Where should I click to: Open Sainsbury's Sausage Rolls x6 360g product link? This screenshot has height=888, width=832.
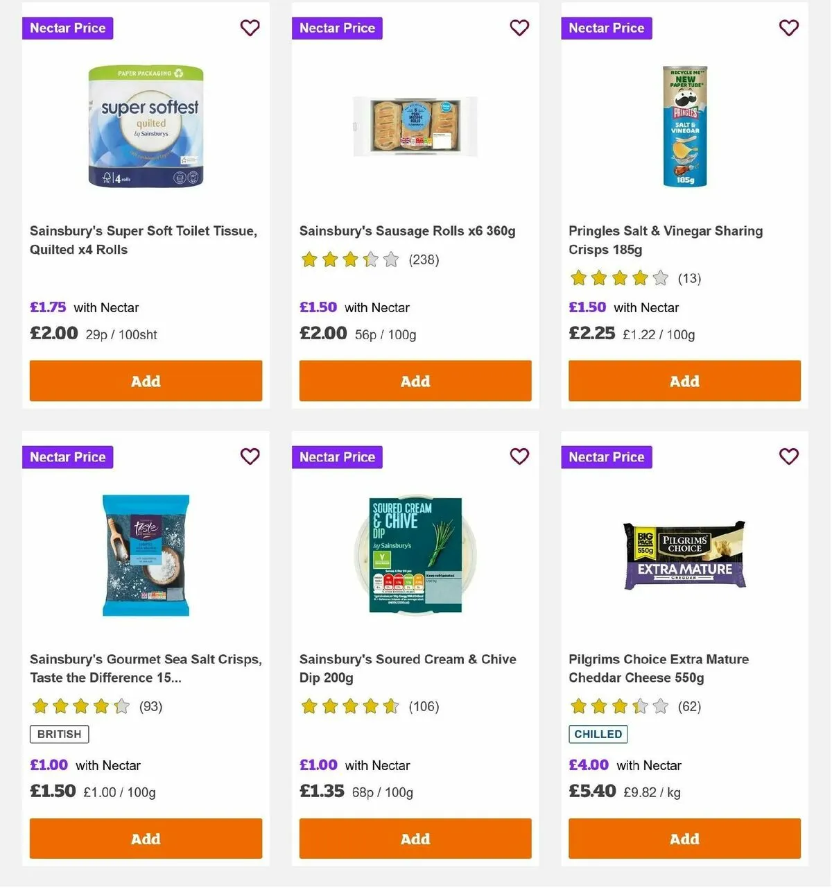coord(407,231)
